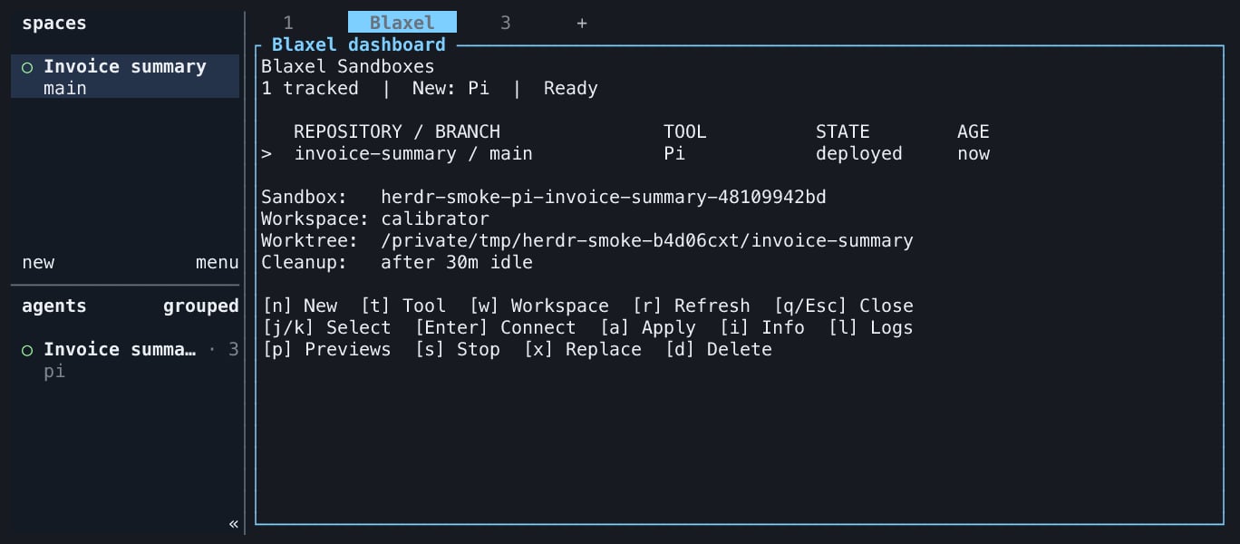Click the [t] Tool shortcut
Screen dimensions: 1240x544
tap(402, 306)
